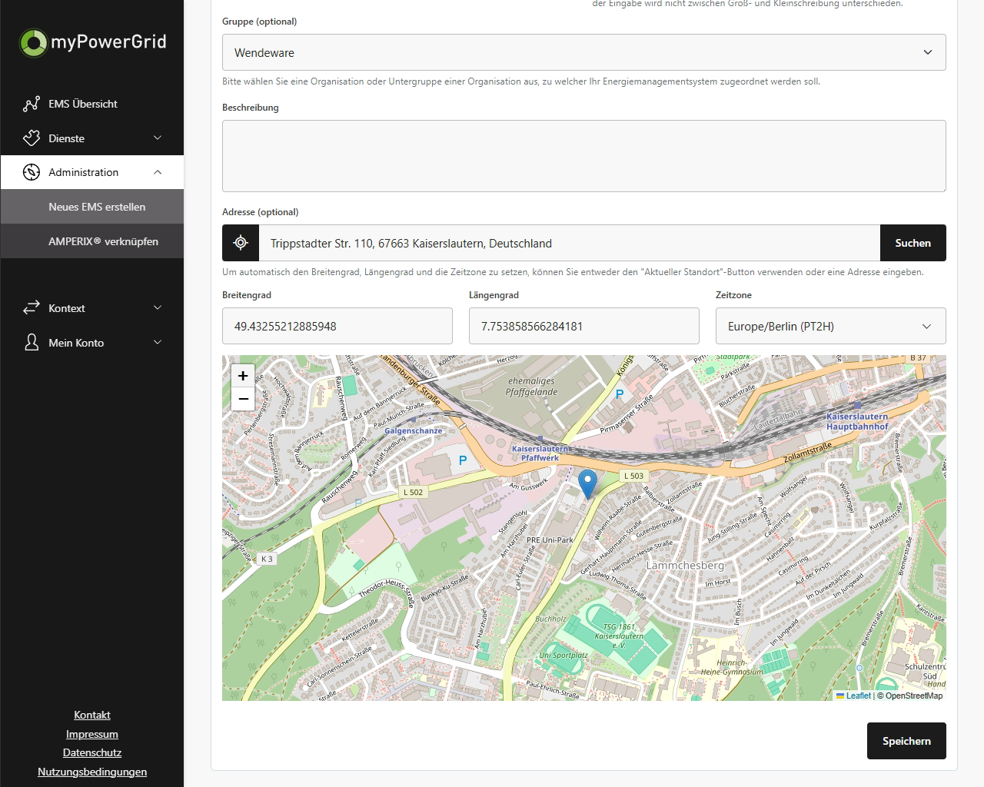984x787 pixels.
Task: Click into the Beschreibung text area
Action: pos(584,156)
